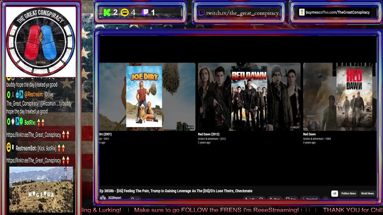Click the R badge beside RestreamBot
Screen dimensions: 383x215
click(x=13, y=148)
